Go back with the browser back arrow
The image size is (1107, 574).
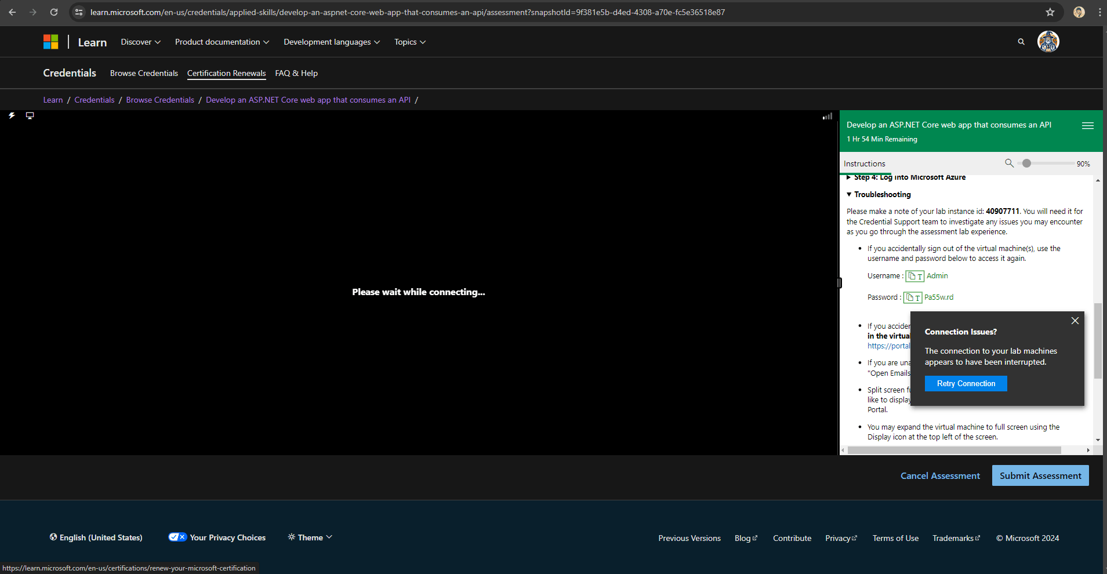(x=12, y=12)
